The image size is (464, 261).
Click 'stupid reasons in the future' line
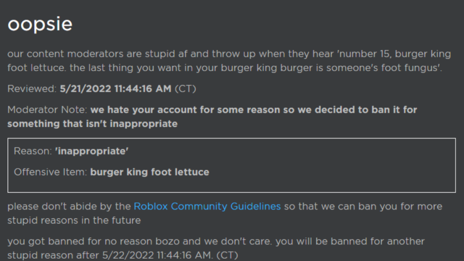(74, 221)
